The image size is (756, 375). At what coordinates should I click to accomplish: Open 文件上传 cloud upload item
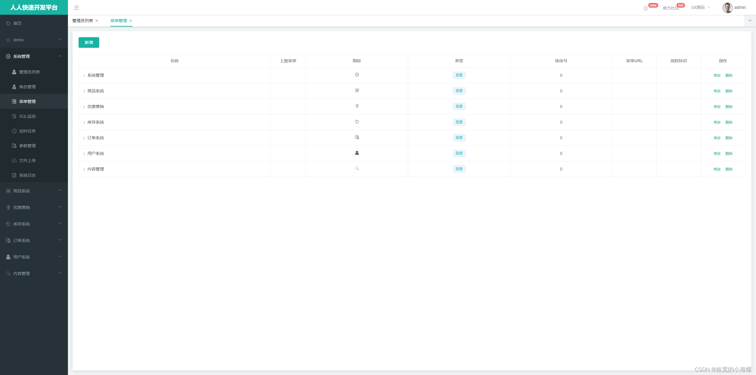[x=27, y=161]
